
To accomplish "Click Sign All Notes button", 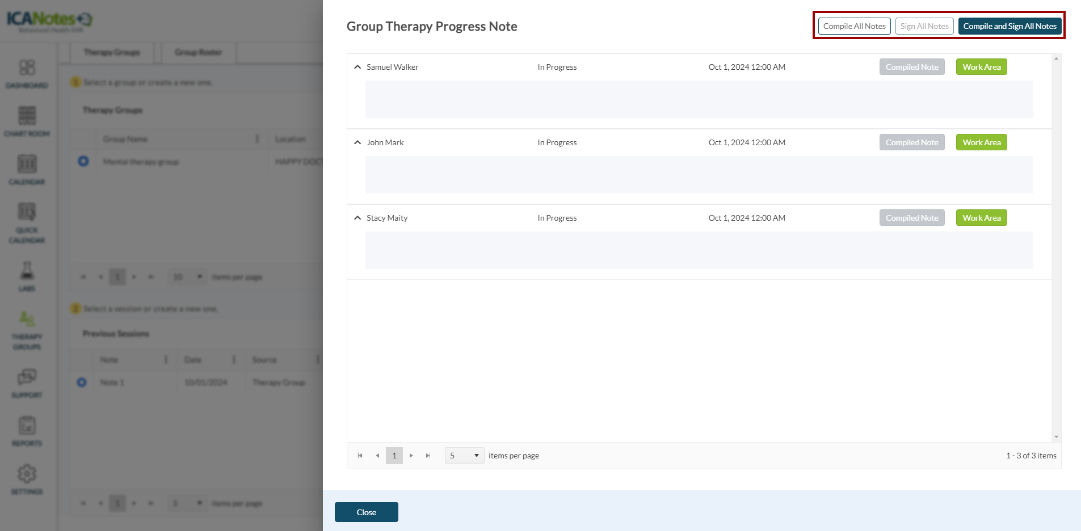I will tap(924, 26).
